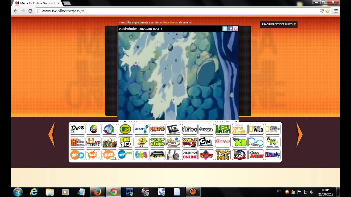Show next channels with right orange arrow
Screen dimensions: 351x197
coord(299,135)
